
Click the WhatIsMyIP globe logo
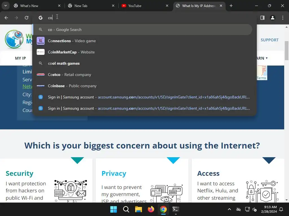click(x=14, y=39)
